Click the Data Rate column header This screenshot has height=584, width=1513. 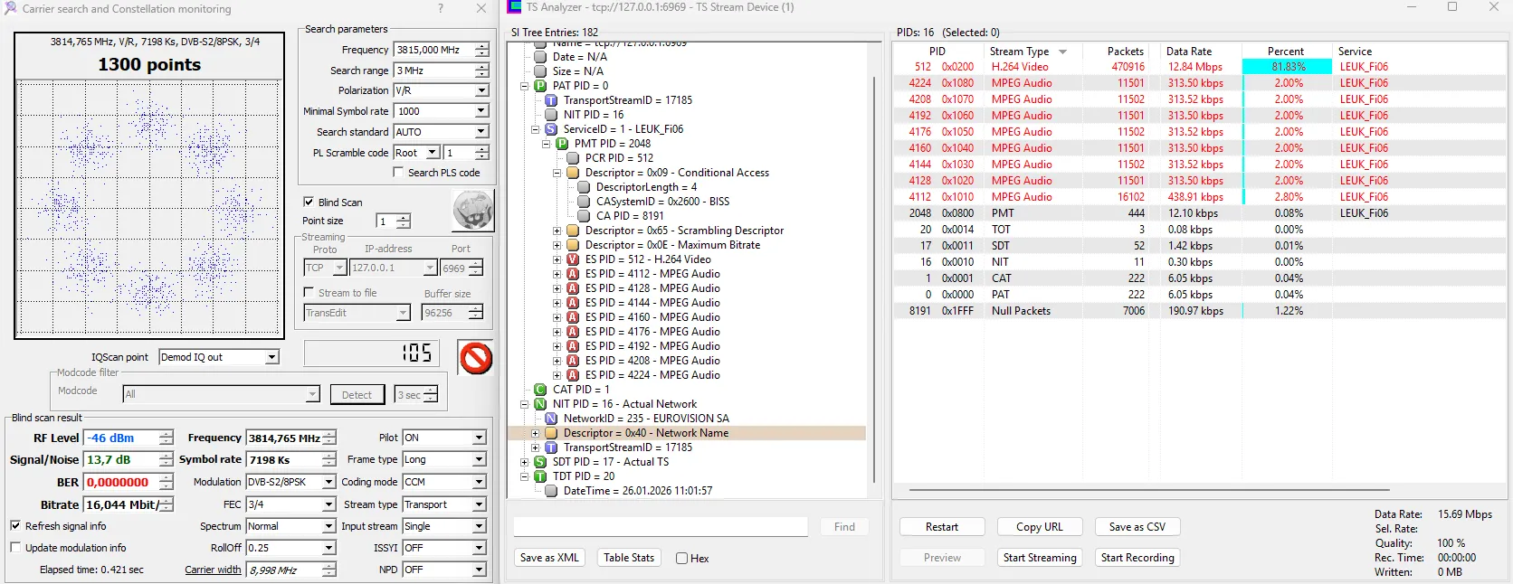tap(1188, 52)
